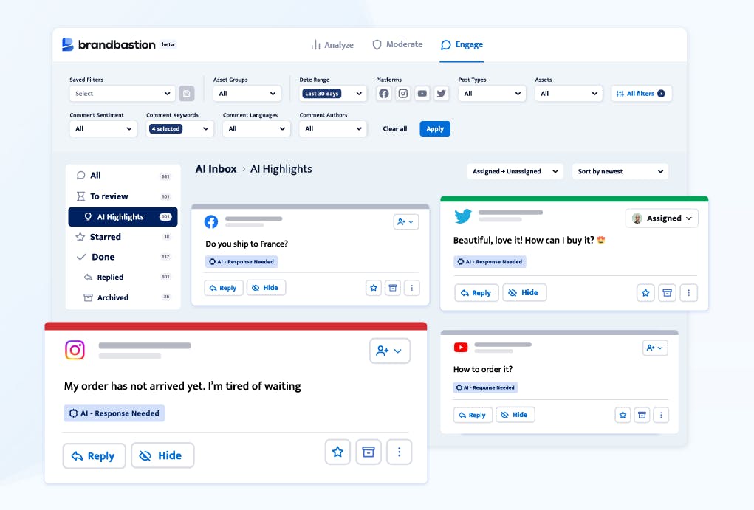Reply to 'Beautiful, love it!' comment
The width and height of the screenshot is (754, 510).
(476, 293)
